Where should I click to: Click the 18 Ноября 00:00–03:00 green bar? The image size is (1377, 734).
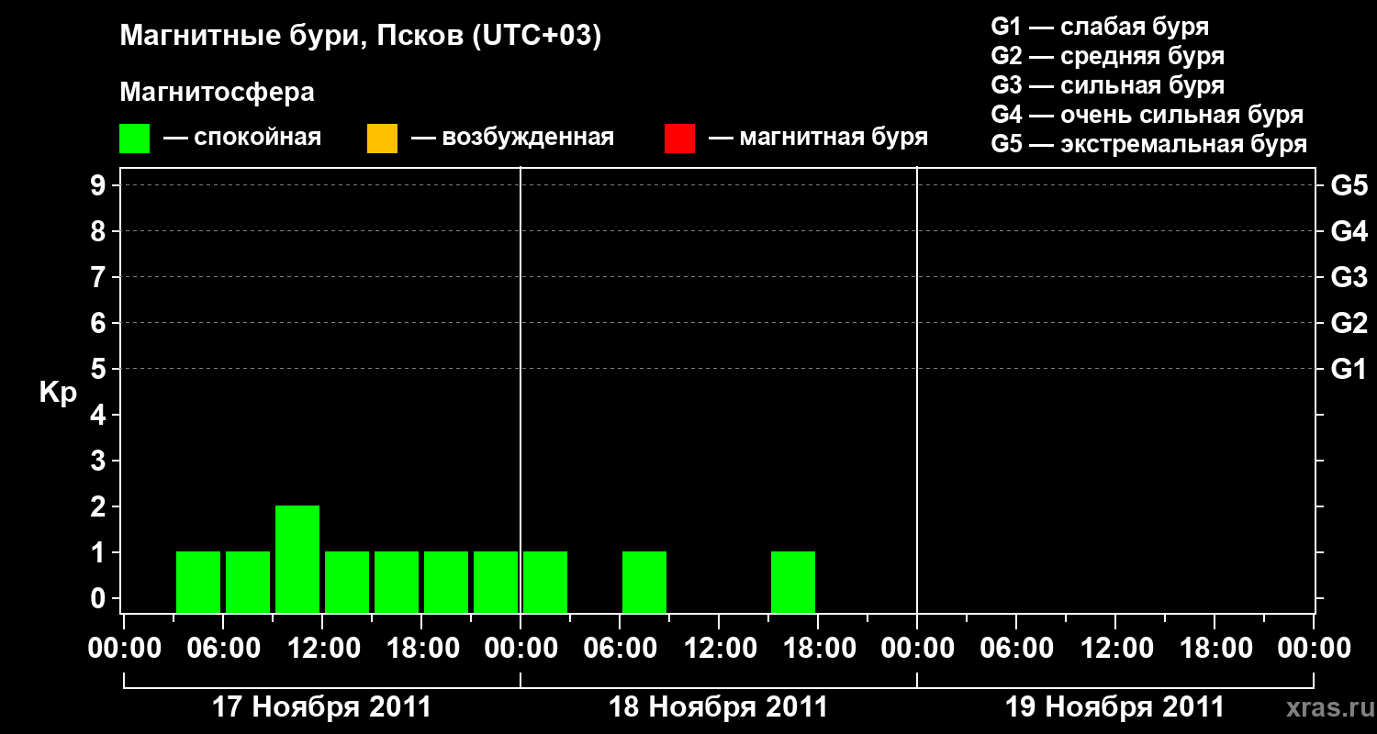pyautogui.click(x=545, y=582)
